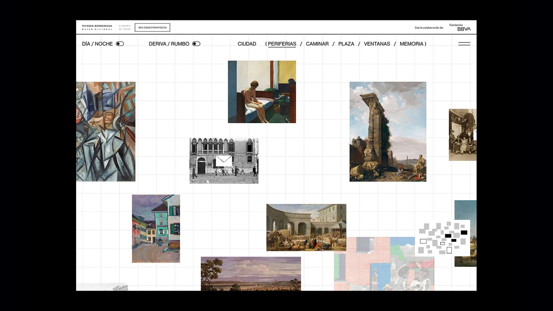The width and height of the screenshot is (553, 311).
Task: Toggle the Deriva / Rumbo switch
Action: (x=196, y=44)
